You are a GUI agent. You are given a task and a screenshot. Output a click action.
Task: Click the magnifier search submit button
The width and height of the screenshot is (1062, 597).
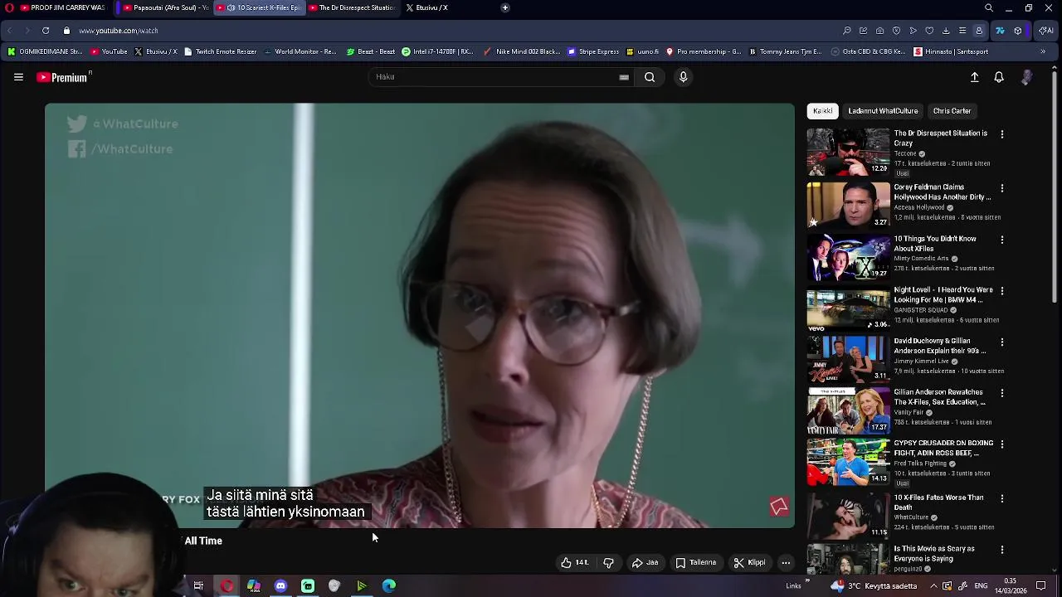click(650, 77)
